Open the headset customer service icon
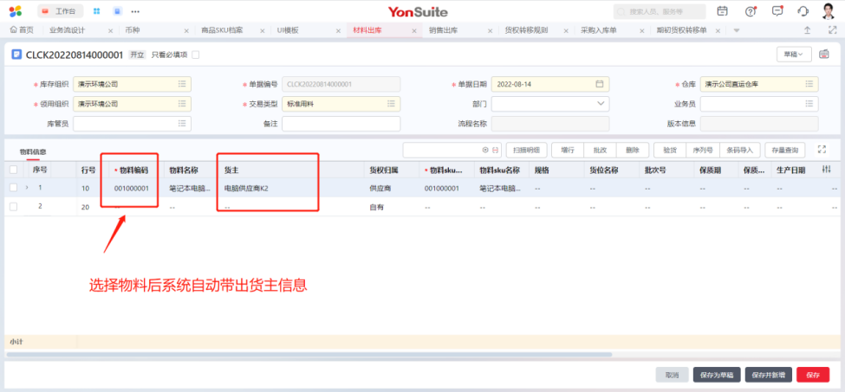The width and height of the screenshot is (845, 392). pyautogui.click(x=803, y=11)
